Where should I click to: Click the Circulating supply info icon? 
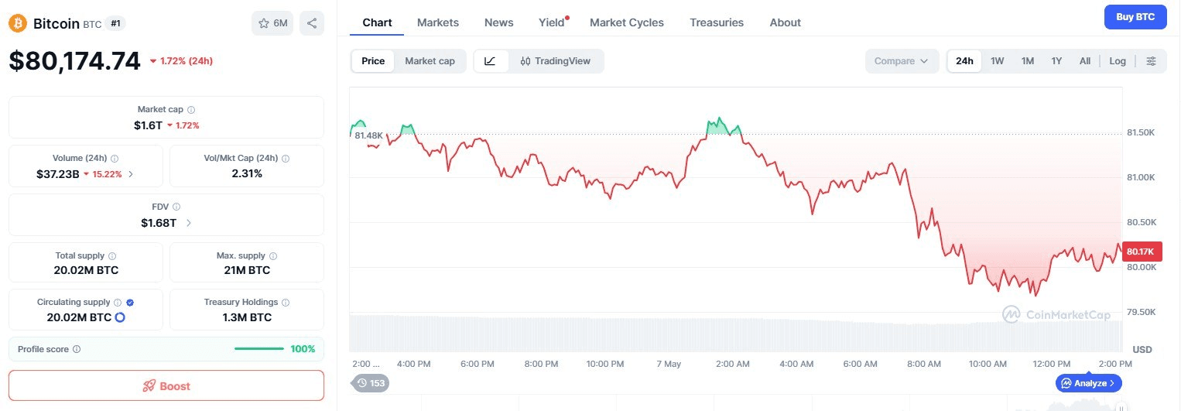[118, 303]
